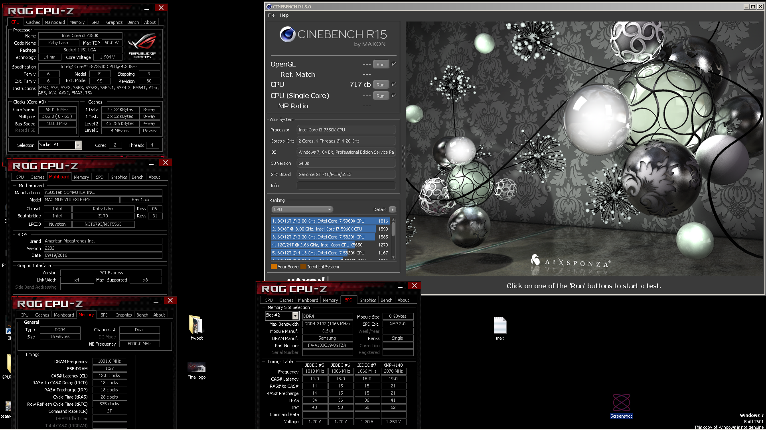
Task: Click Details label in Ranking panel
Action: pos(380,209)
